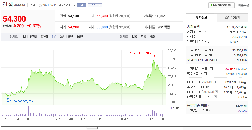The image size is (252, 130).
Task: Click the 73,338 price axis label
Action: (x=172, y=50)
